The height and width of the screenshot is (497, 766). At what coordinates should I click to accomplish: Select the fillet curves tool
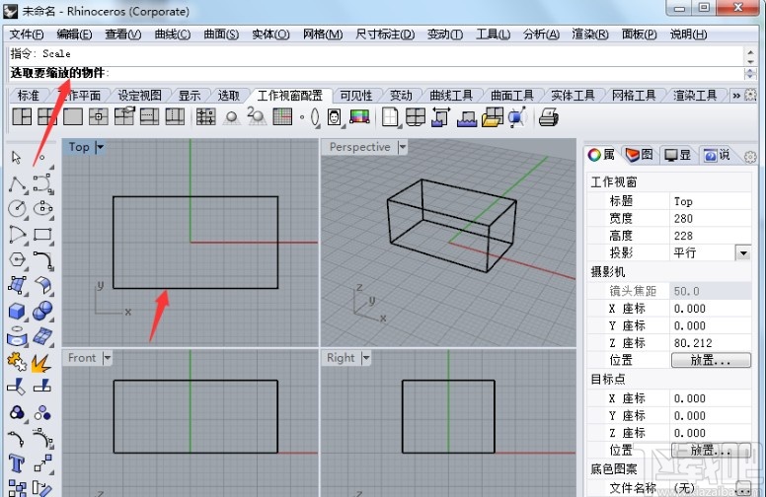tap(43, 260)
